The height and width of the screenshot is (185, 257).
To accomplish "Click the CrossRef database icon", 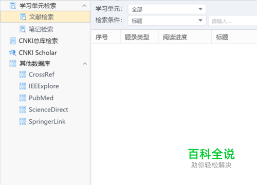I will pos(23,75).
